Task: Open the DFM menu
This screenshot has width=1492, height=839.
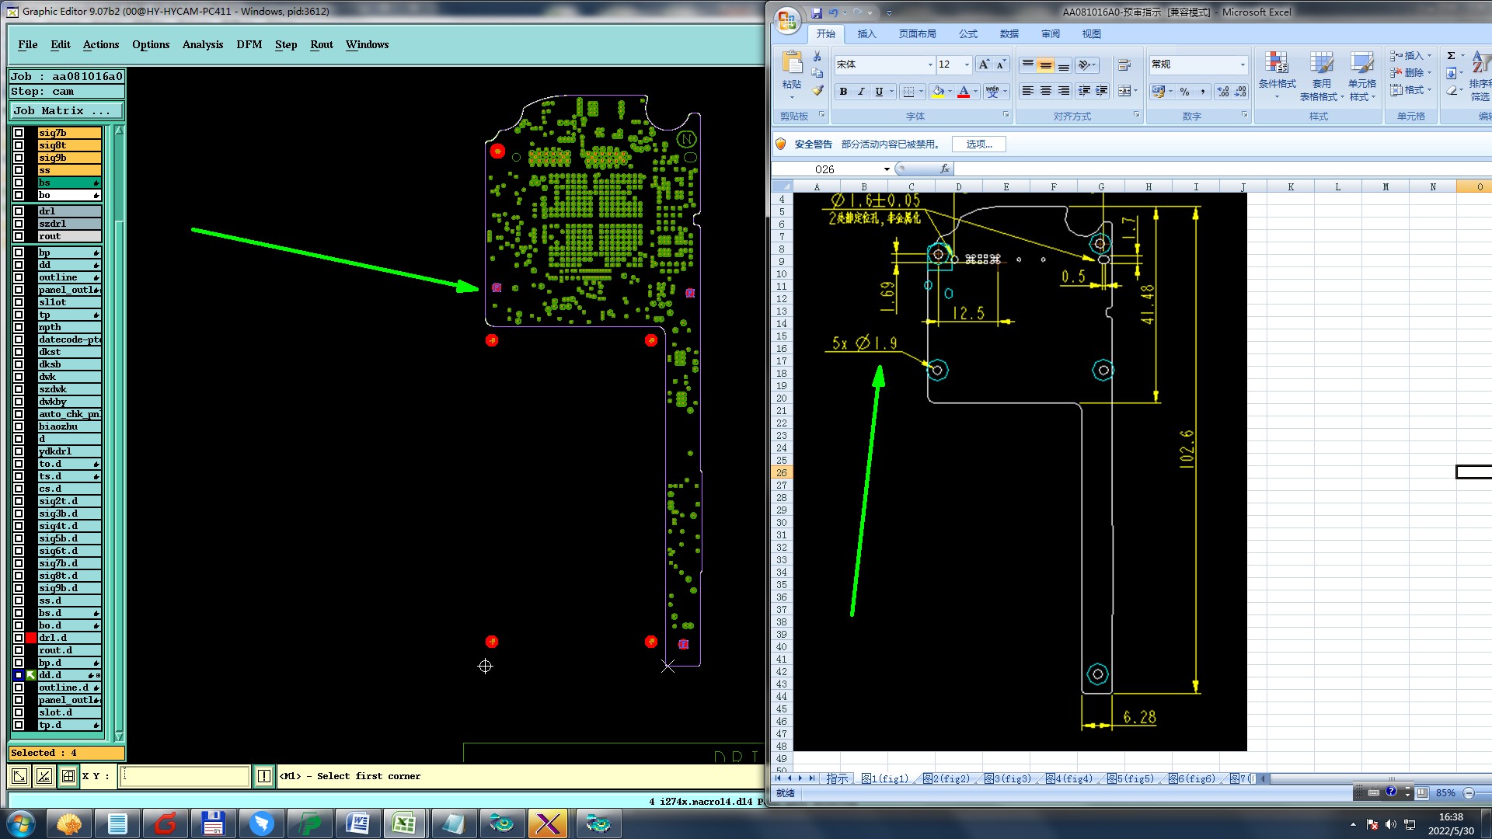Action: click(x=249, y=44)
